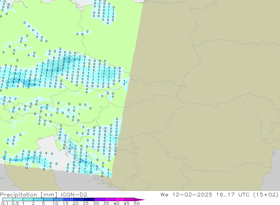Select the 25–30 mm navy legend swatch
This screenshot has height=205, width=280.
coord(89,199)
